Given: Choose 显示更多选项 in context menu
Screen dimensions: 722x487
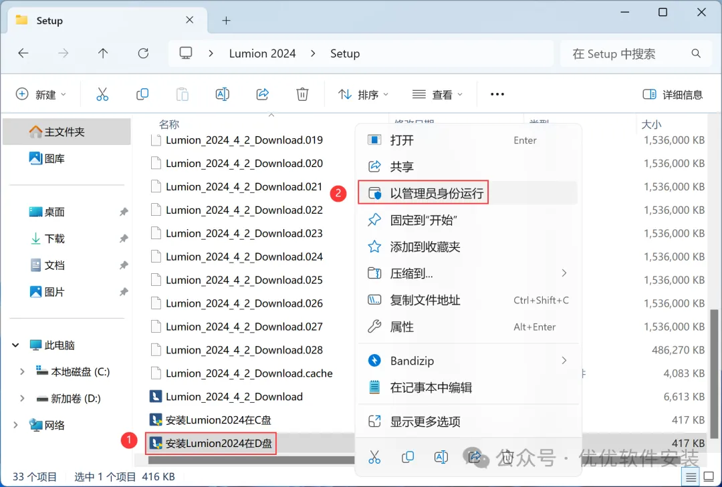Looking at the screenshot, I should (x=468, y=421).
